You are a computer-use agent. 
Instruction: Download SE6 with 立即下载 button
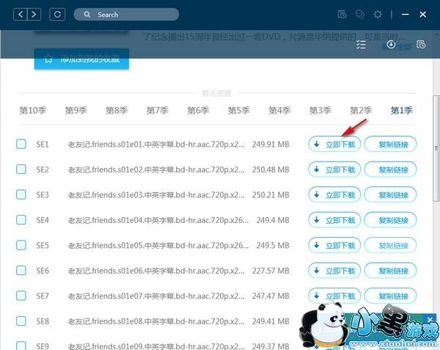pyautogui.click(x=334, y=271)
